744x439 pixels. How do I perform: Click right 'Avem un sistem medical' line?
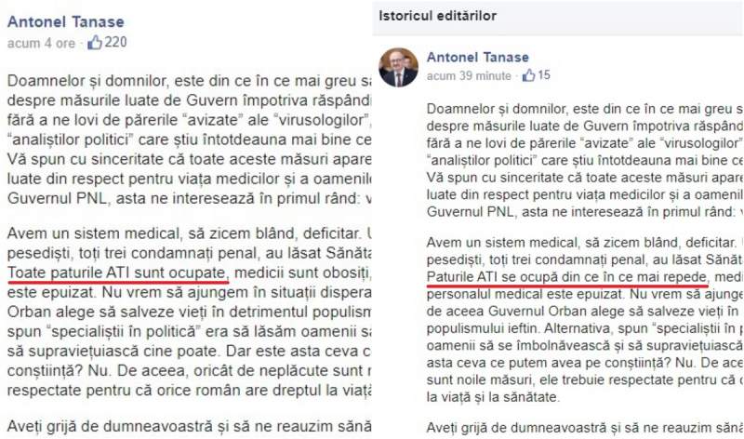[x=585, y=243]
